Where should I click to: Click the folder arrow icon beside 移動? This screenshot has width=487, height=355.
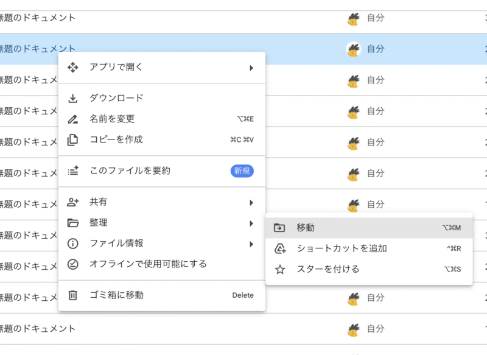pyautogui.click(x=280, y=228)
